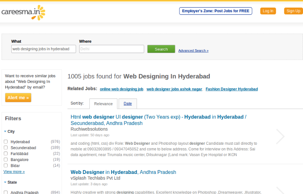Open 'Fashion Designer Hyderabad' related link

click(x=232, y=89)
